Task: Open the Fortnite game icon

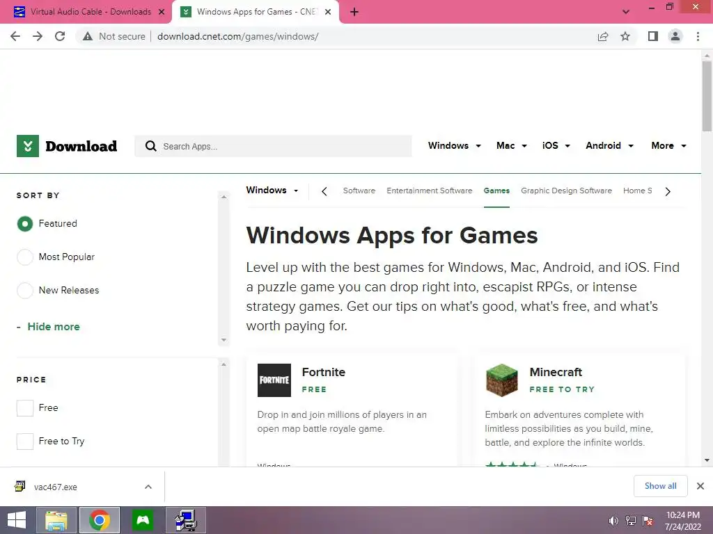Action: (274, 380)
